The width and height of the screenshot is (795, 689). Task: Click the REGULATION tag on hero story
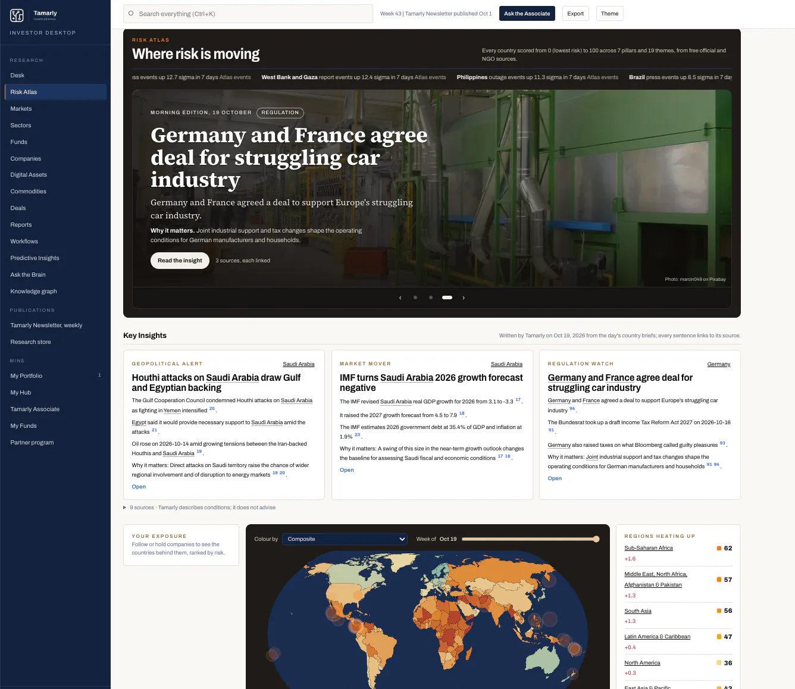pos(280,112)
